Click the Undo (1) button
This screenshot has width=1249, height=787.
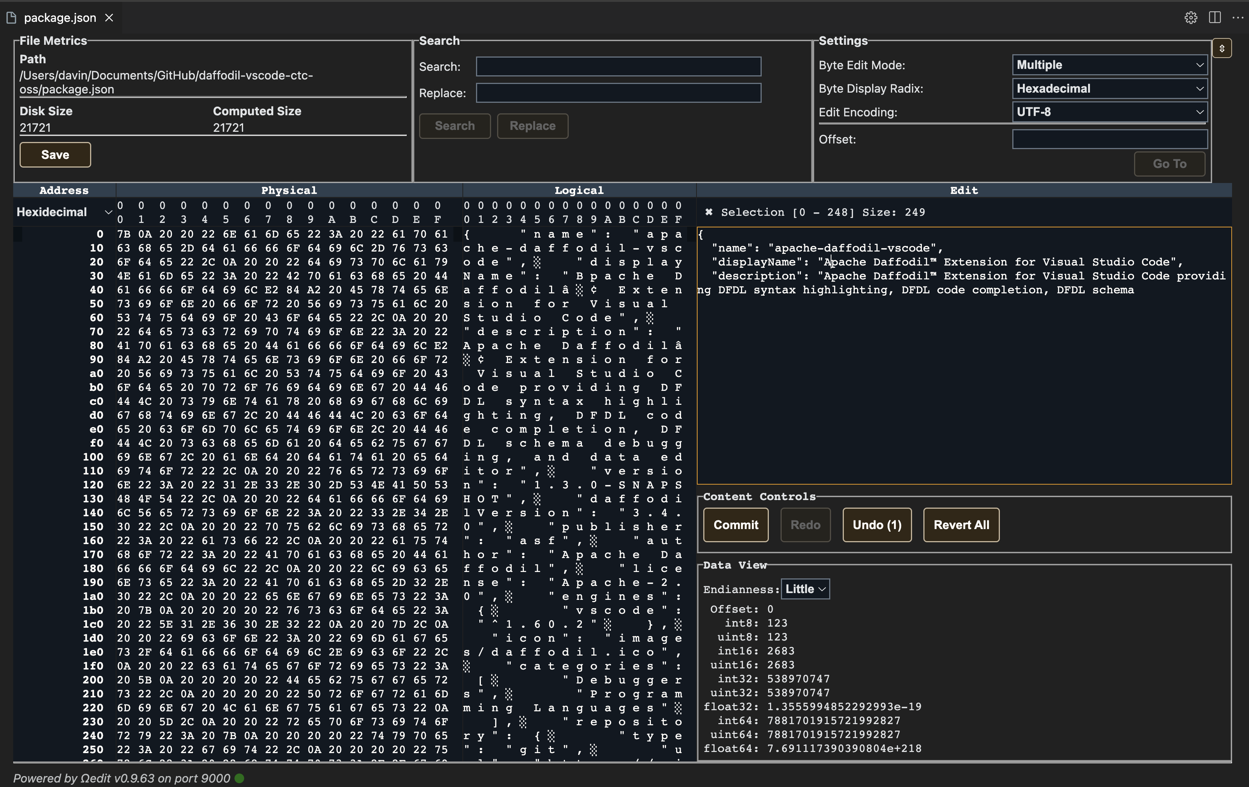pos(877,525)
